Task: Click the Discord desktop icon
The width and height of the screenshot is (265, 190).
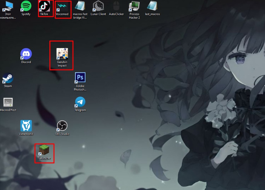Action: 26,54
